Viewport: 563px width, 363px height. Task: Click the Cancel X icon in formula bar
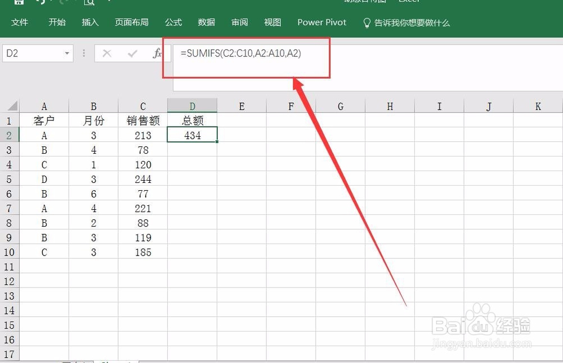[107, 53]
